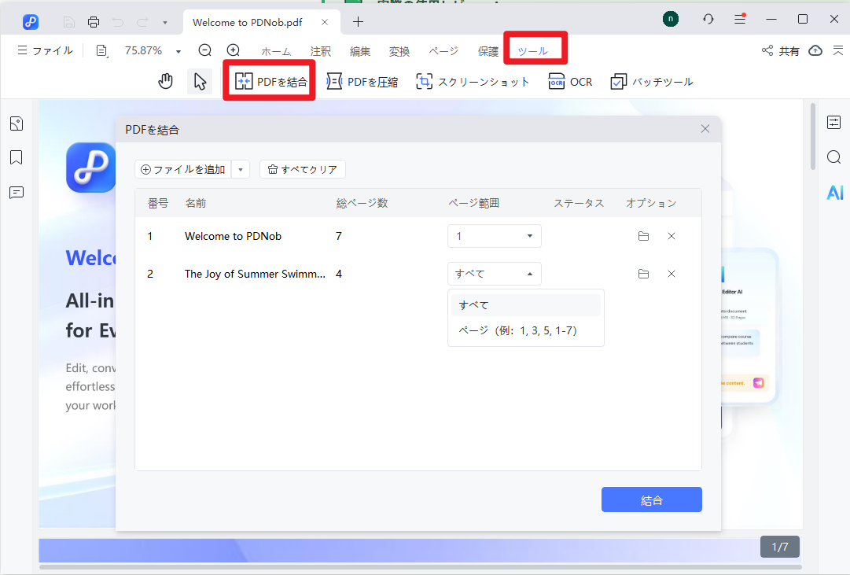
Task: Click the print icon in title bar
Action: (94, 22)
